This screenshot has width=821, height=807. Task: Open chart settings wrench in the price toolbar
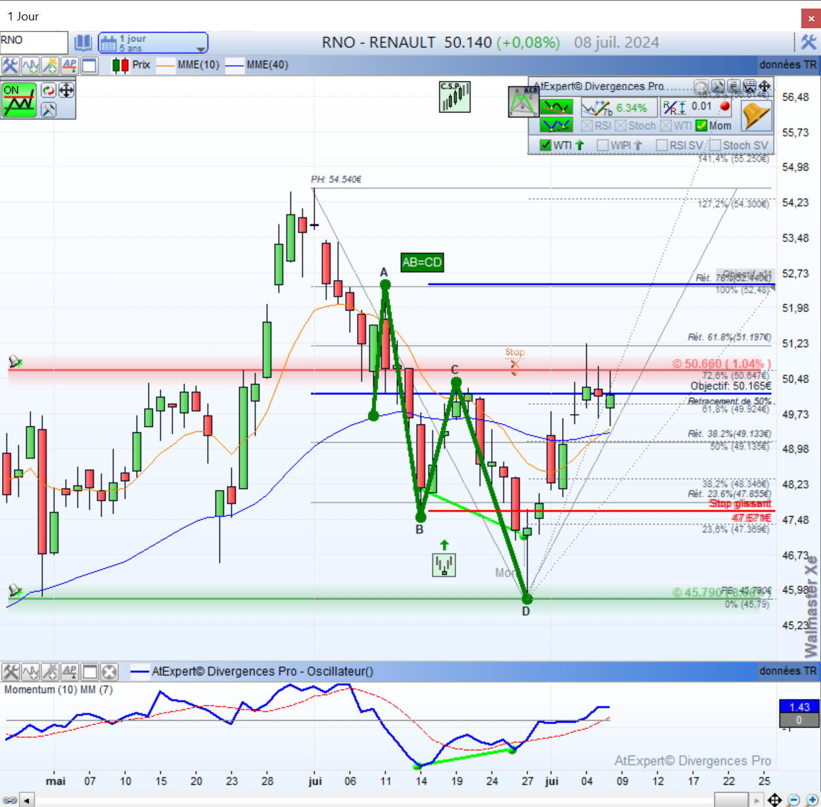10,65
